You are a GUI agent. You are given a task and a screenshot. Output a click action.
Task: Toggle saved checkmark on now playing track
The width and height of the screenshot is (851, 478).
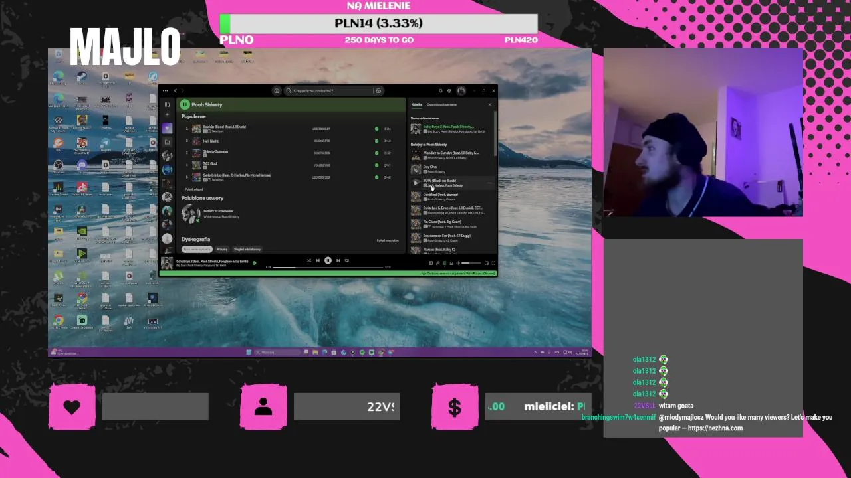pyautogui.click(x=254, y=263)
